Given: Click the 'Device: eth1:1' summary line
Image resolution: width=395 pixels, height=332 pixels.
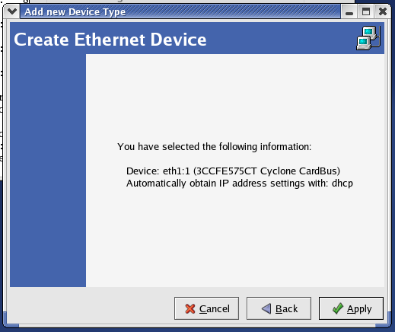Looking at the screenshot, I should pyautogui.click(x=233, y=171).
